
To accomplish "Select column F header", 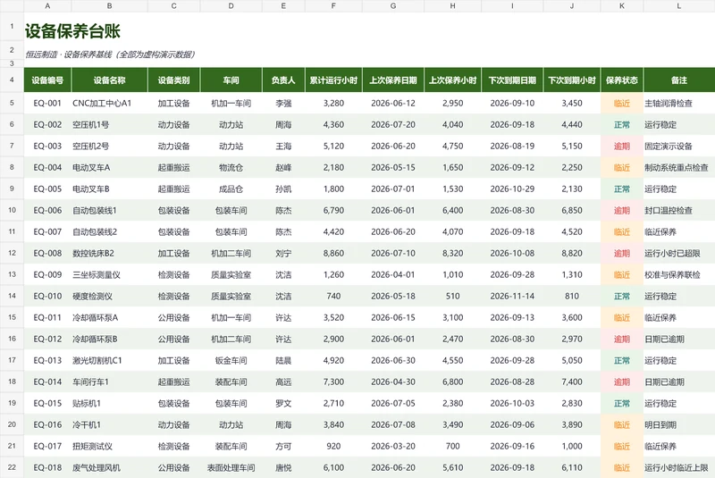I will [333, 6].
